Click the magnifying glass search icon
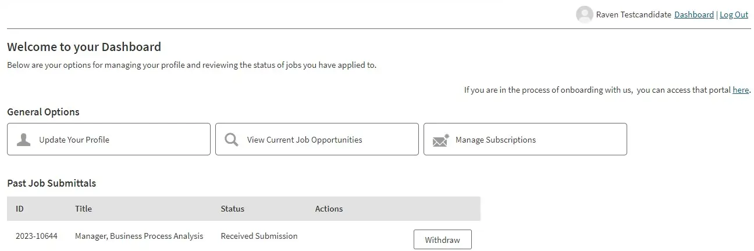Image resolution: width=754 pixels, height=251 pixels. [x=232, y=140]
